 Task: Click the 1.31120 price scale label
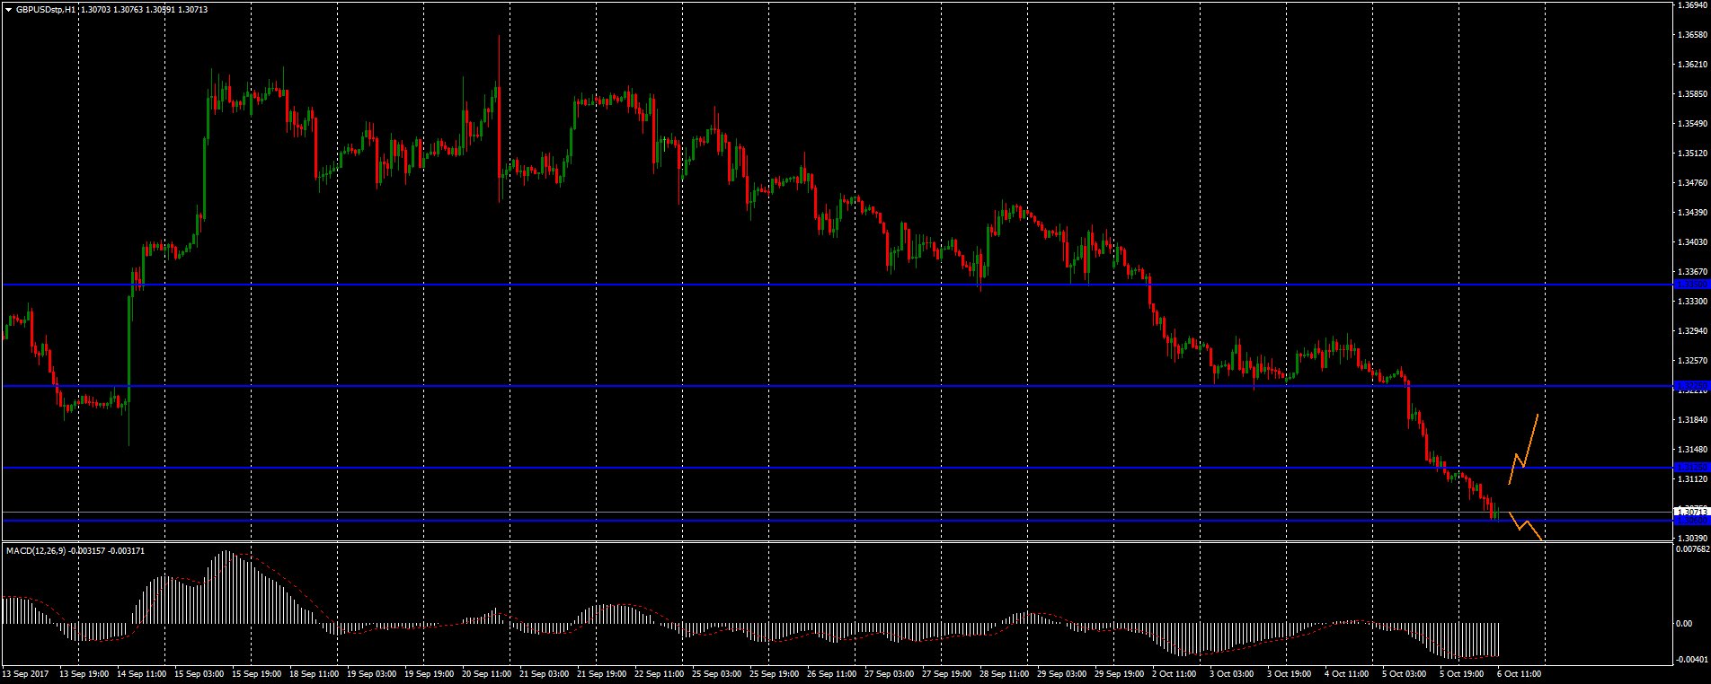coord(1694,479)
